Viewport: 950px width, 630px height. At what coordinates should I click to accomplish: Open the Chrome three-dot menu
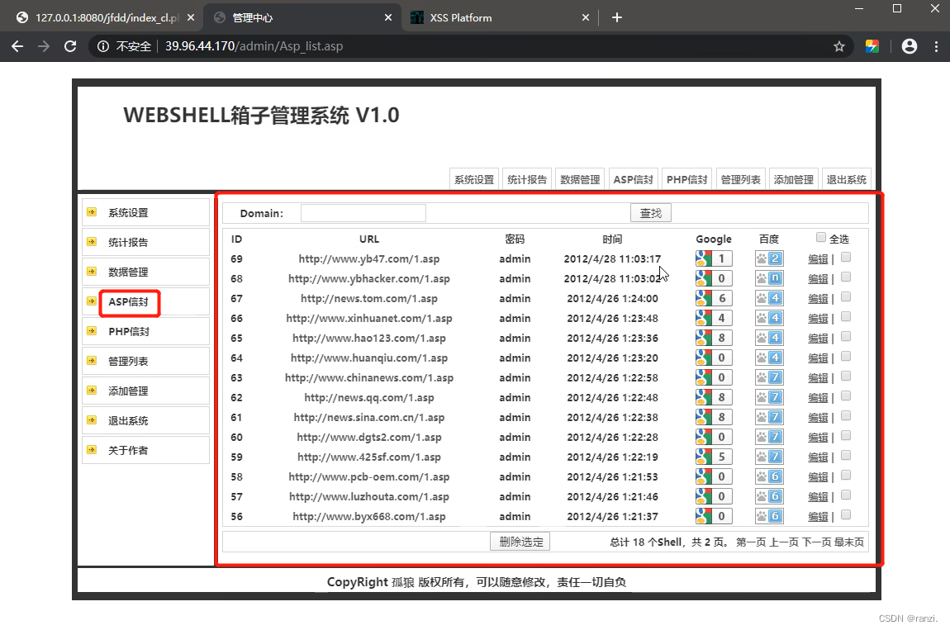click(x=936, y=46)
